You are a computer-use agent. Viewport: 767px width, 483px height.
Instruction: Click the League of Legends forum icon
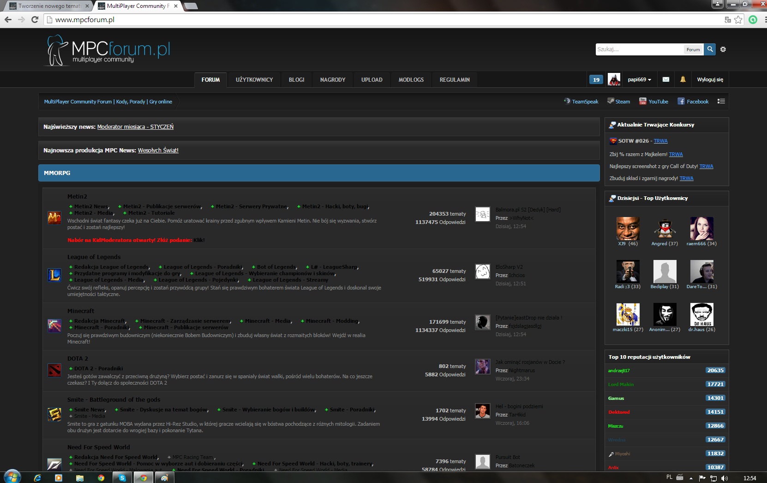pyautogui.click(x=54, y=275)
